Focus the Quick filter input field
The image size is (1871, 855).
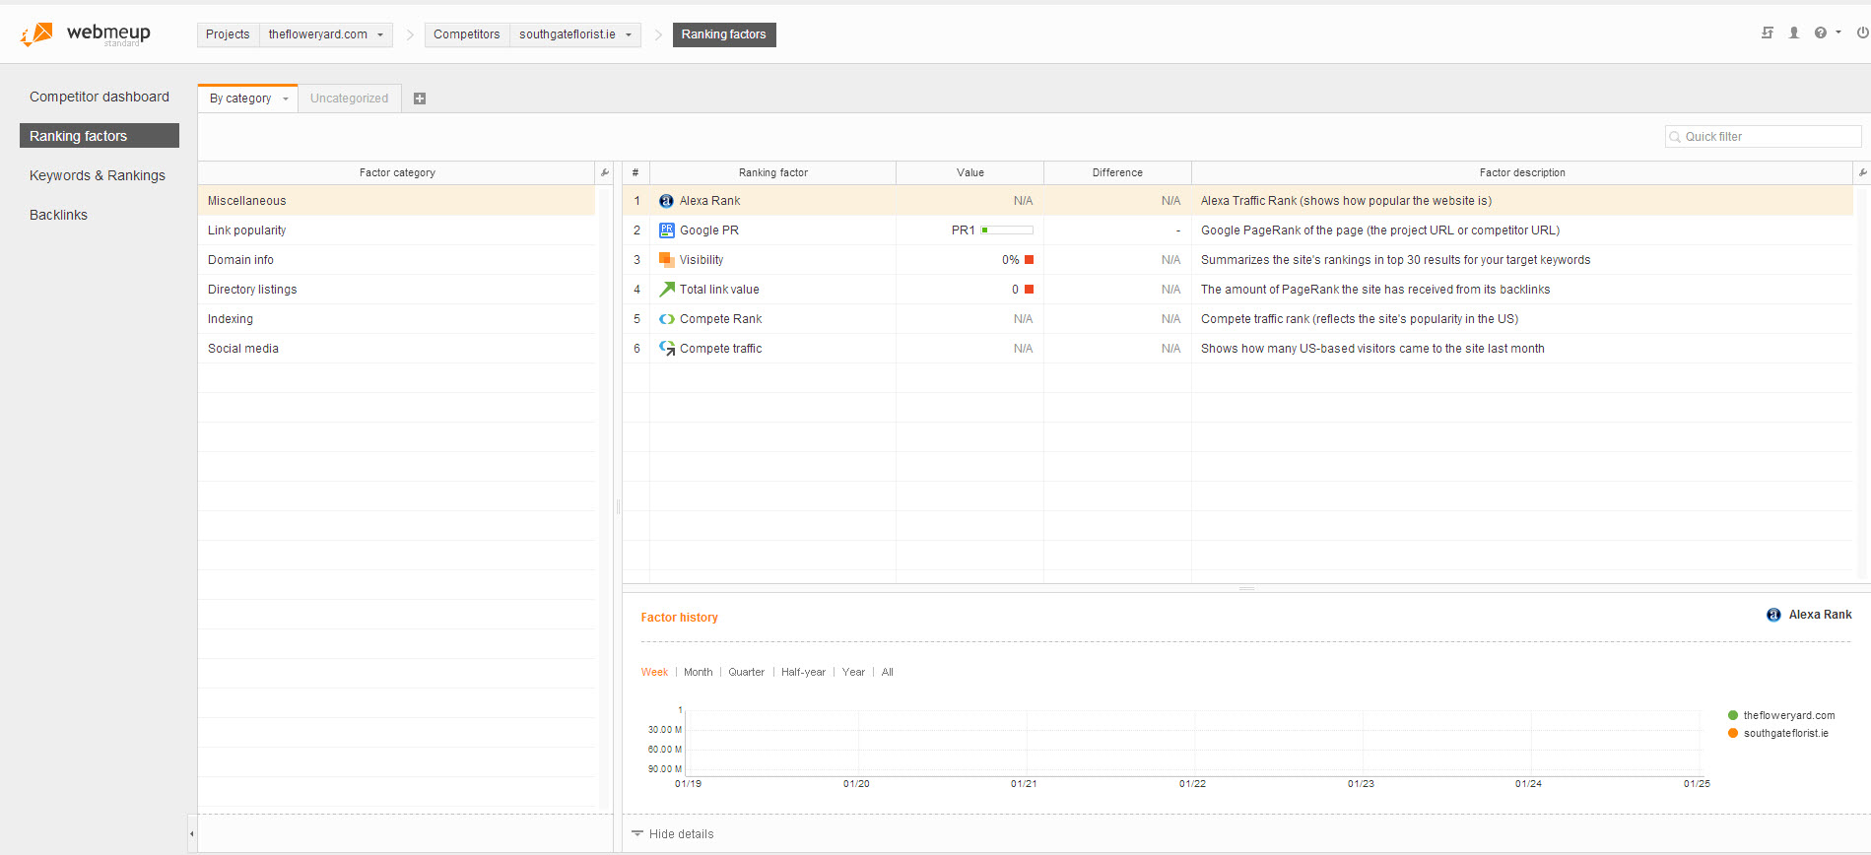click(x=1763, y=137)
